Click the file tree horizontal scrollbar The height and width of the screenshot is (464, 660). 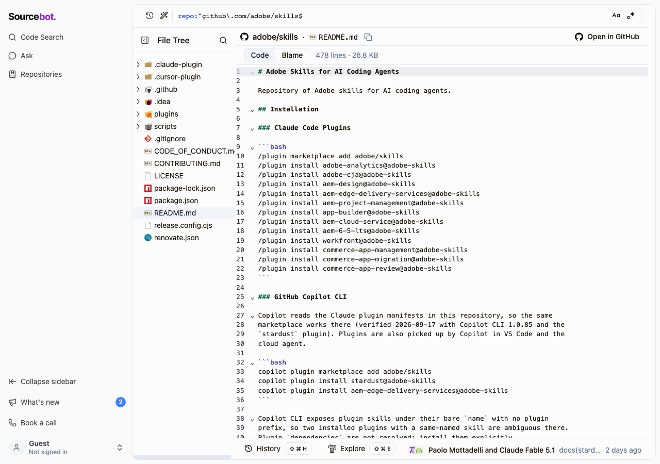(183, 457)
